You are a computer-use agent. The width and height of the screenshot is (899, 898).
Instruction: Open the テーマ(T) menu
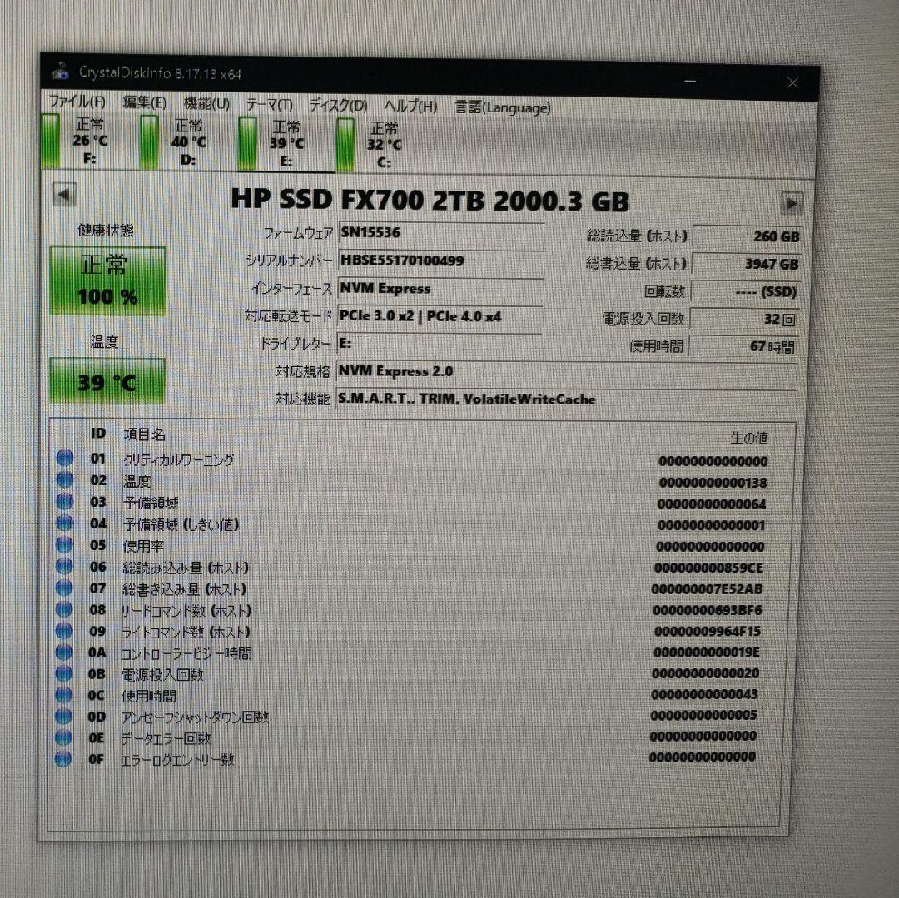point(269,106)
